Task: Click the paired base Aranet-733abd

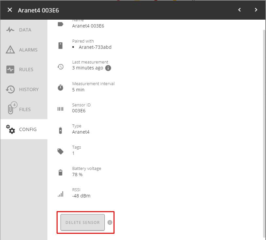Action: [x=95, y=47]
